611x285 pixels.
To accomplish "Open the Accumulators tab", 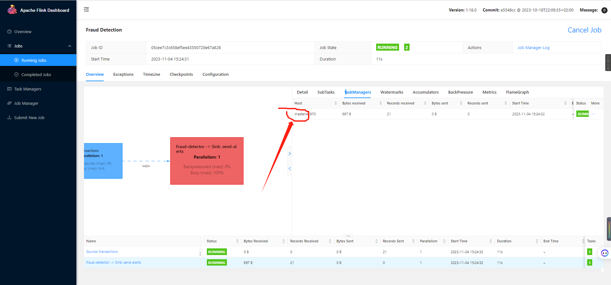I will [425, 92].
